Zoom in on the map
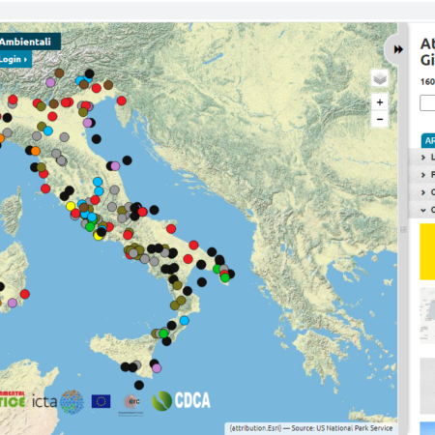This screenshot has width=435, height=435. coord(380,102)
